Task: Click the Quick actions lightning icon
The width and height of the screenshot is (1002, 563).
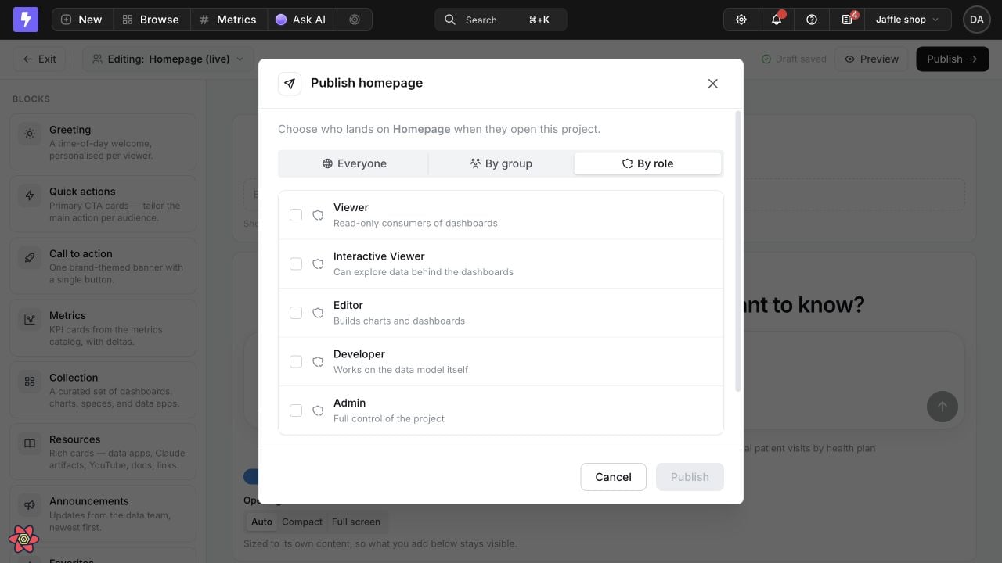Action: (30, 195)
